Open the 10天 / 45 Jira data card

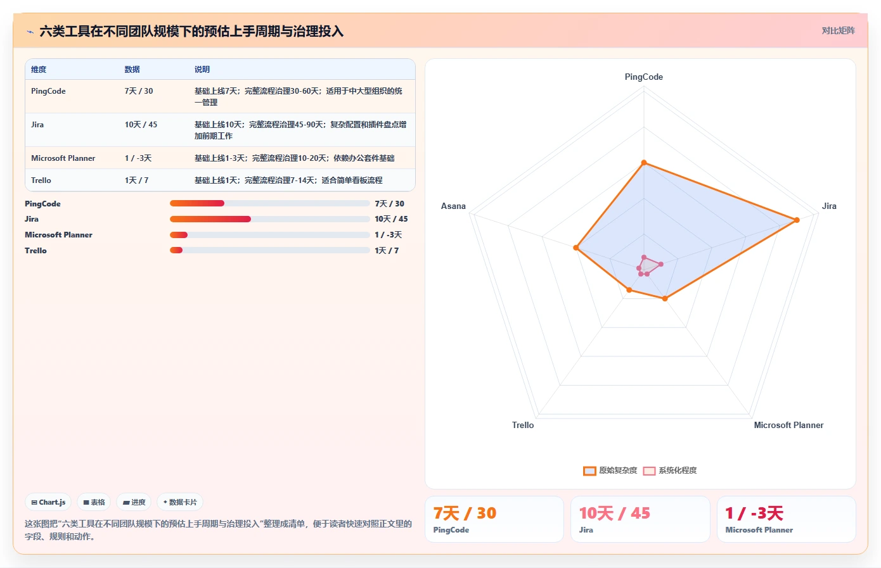coord(640,519)
